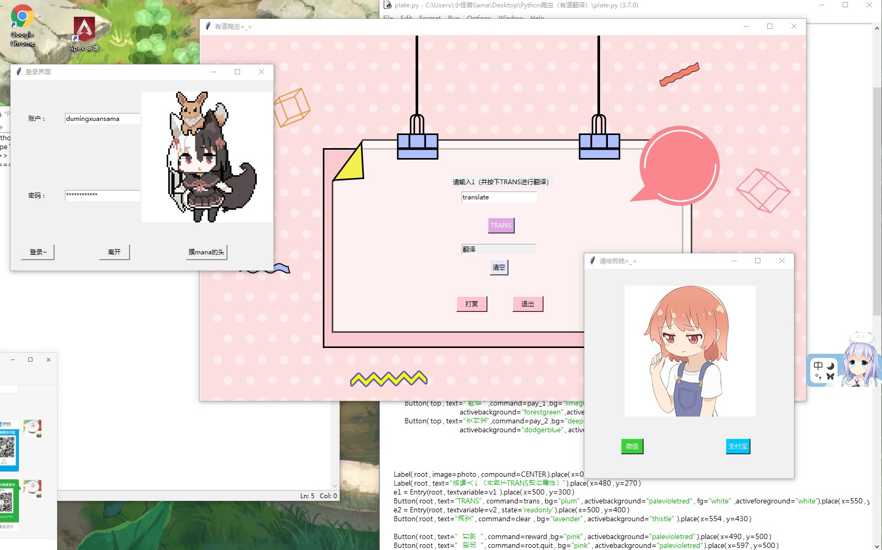Click the IDLE vertical scrollbar thumb

pos(877,201)
